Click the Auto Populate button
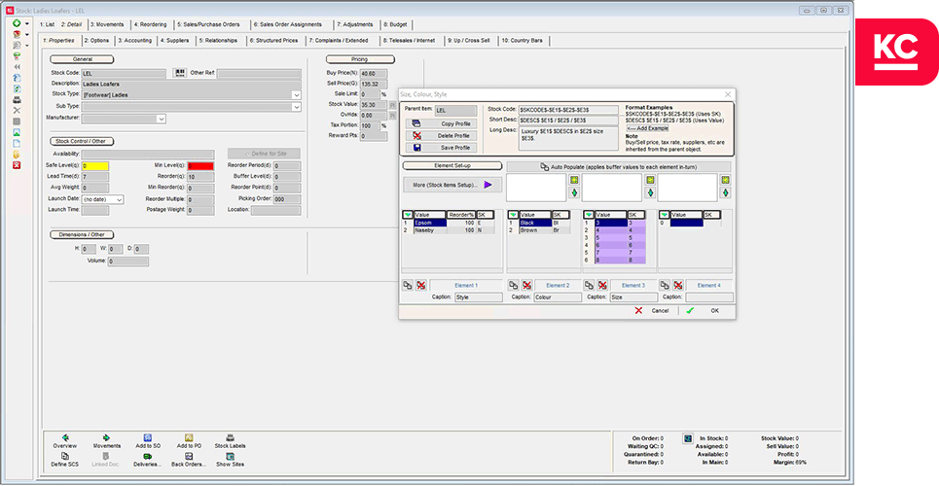 click(x=619, y=167)
